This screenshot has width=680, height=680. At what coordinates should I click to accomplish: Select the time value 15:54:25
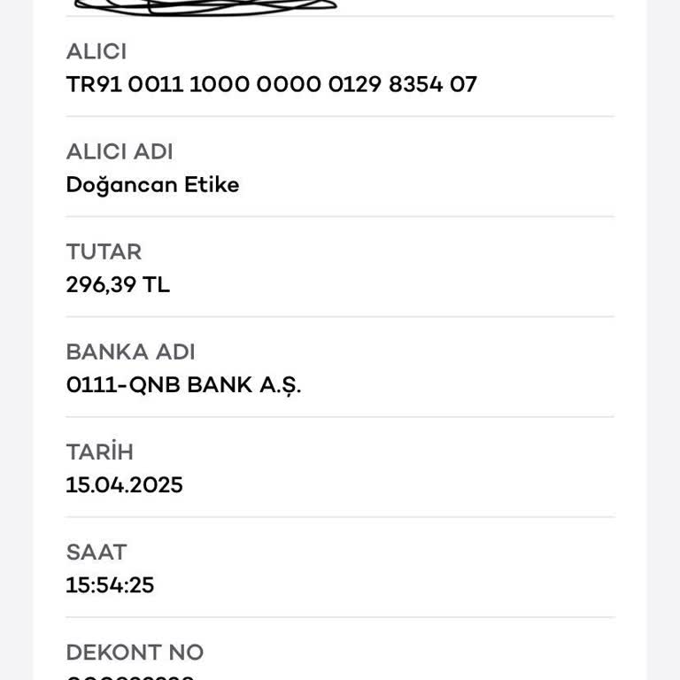tap(110, 585)
